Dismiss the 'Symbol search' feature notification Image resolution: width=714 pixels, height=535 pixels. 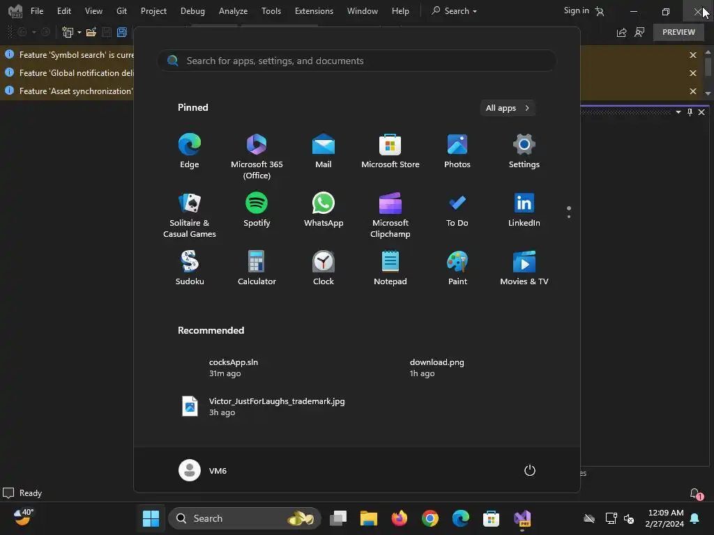pyautogui.click(x=692, y=55)
